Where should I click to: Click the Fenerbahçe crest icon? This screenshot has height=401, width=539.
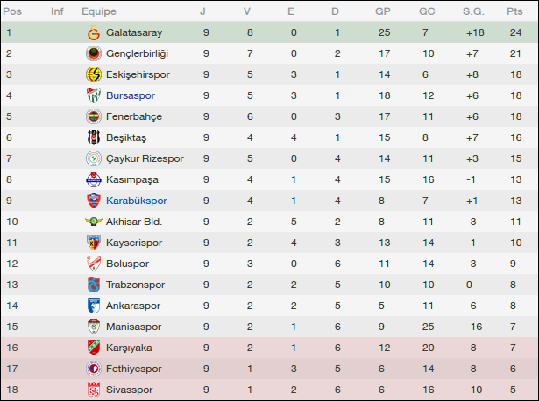click(92, 116)
